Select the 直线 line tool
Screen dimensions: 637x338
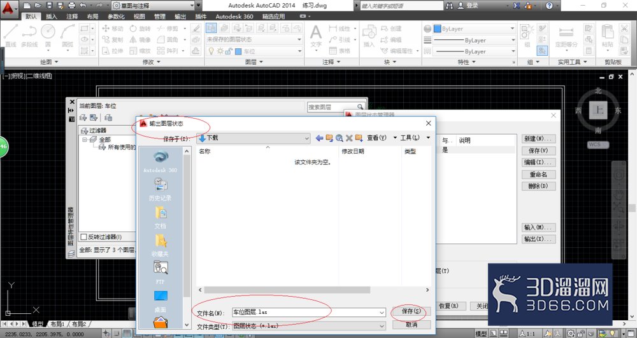point(11,36)
